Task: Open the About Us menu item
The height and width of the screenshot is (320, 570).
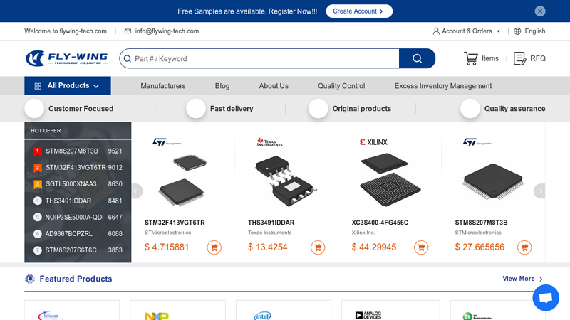Action: click(274, 86)
